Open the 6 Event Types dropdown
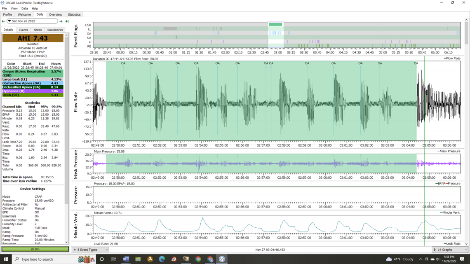Viewport: 470px width, 264px height. pos(91,250)
